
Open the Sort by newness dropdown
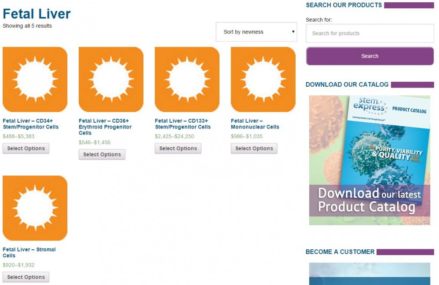(x=256, y=32)
